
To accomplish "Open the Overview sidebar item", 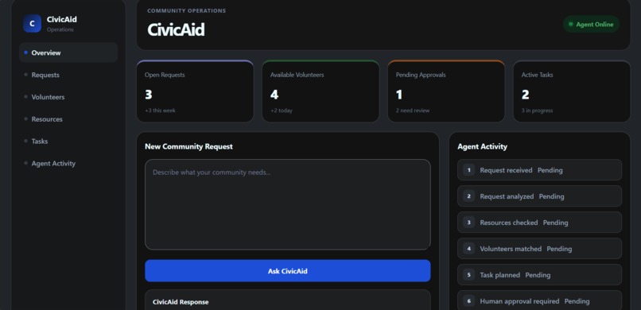I will point(68,52).
